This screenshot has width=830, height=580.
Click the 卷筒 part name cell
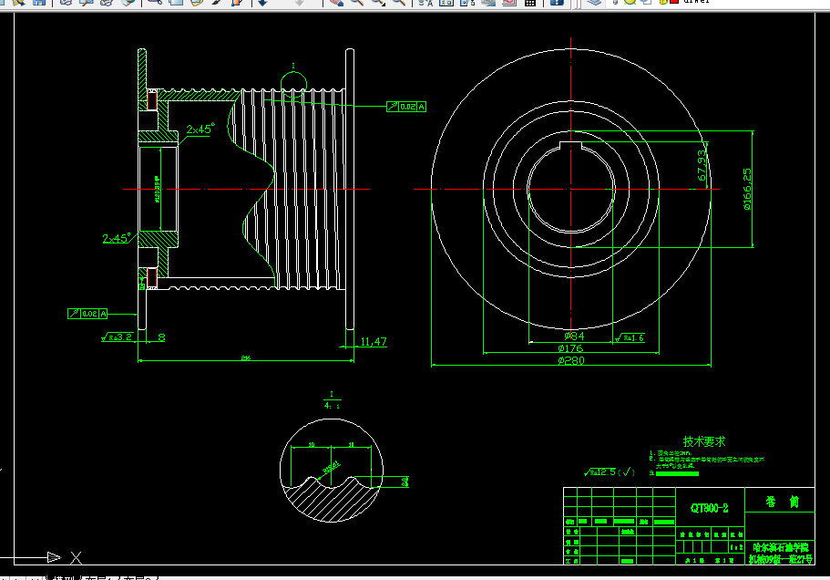(782, 502)
